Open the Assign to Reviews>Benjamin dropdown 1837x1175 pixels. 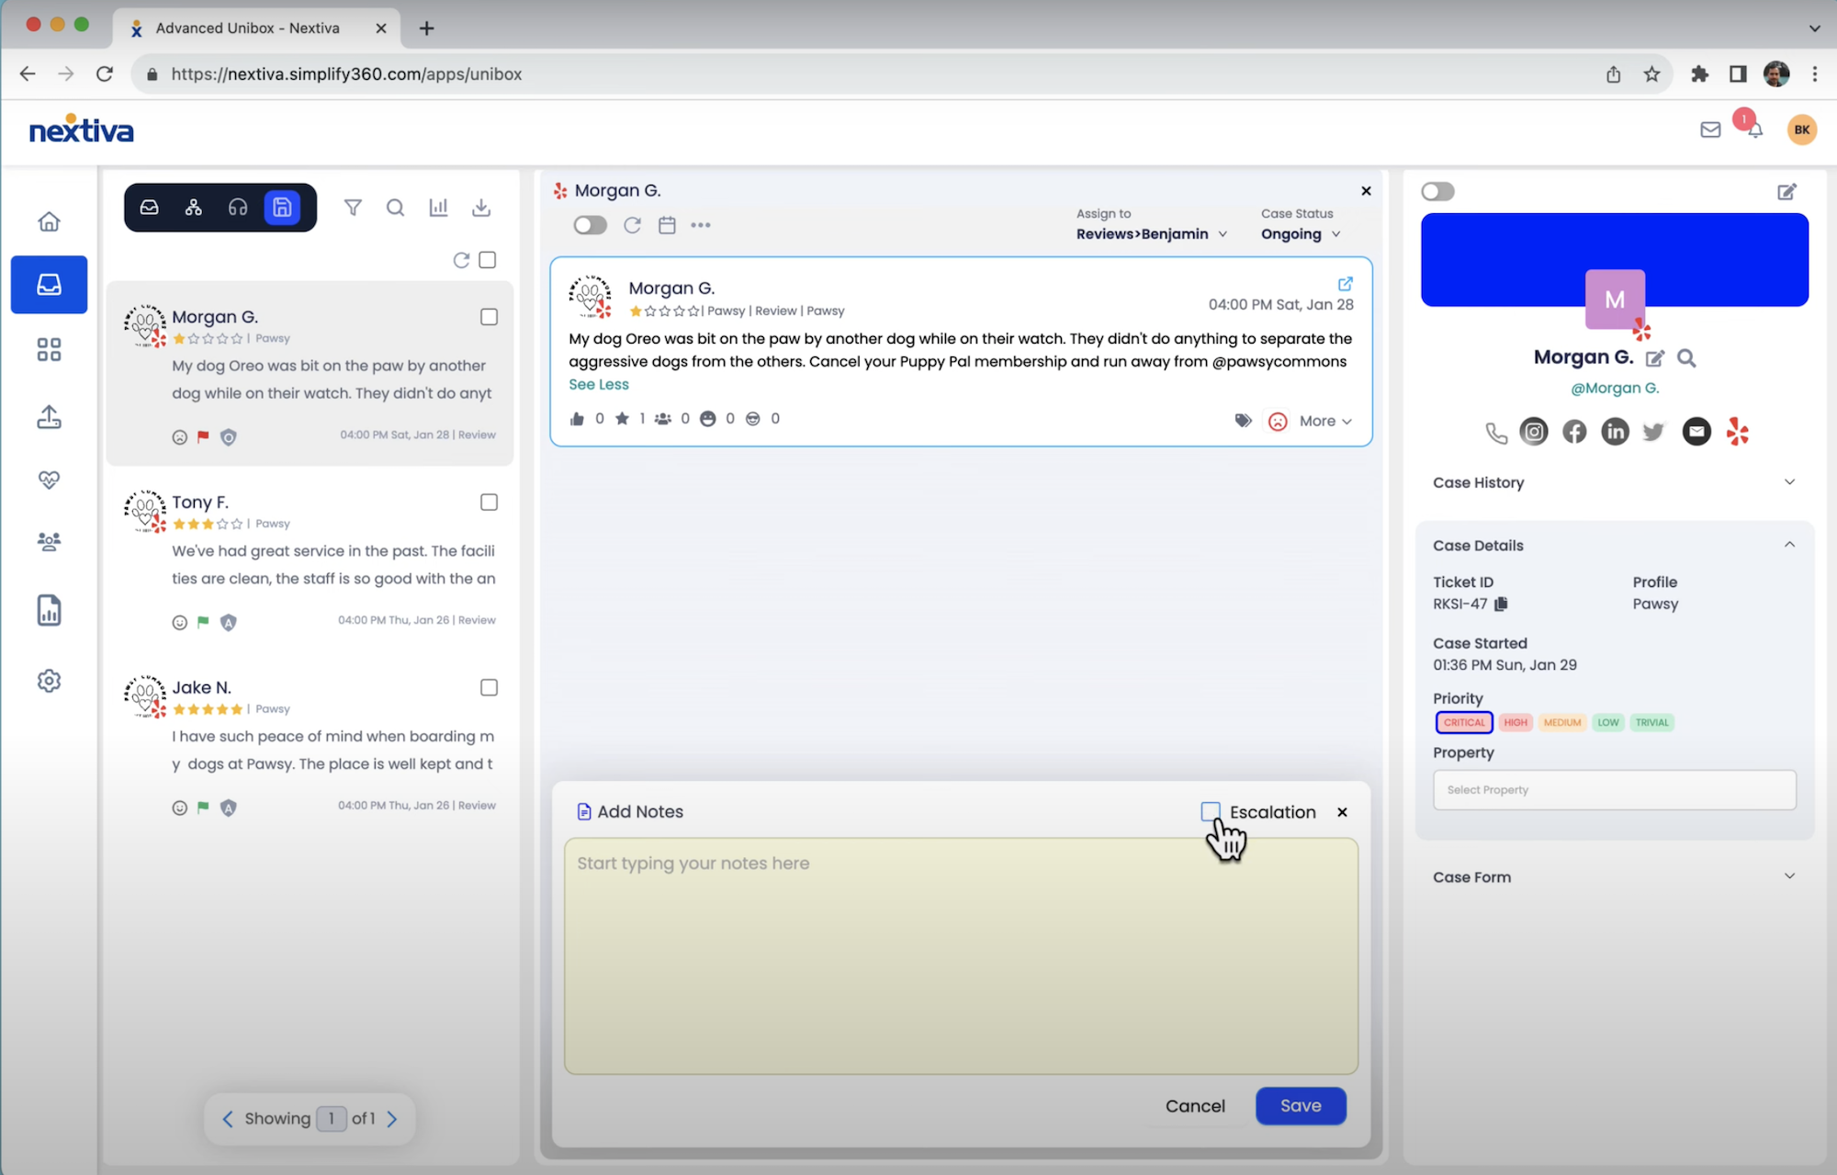[x=1152, y=234]
